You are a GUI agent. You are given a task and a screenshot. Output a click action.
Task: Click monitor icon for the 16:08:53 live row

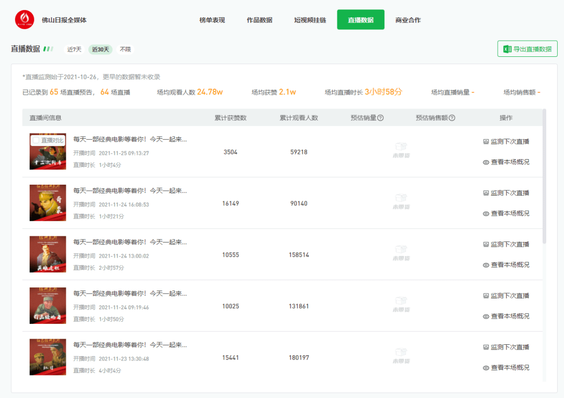click(x=486, y=193)
